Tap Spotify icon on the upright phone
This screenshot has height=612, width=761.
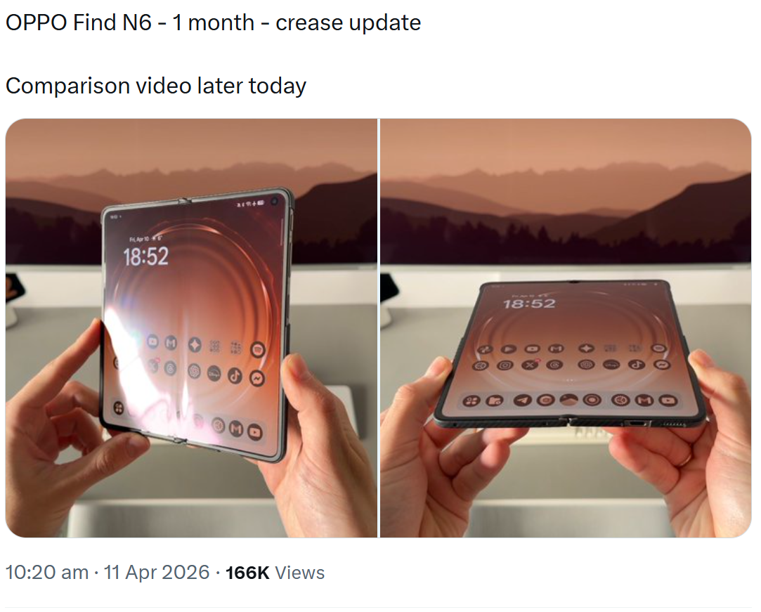(258, 349)
